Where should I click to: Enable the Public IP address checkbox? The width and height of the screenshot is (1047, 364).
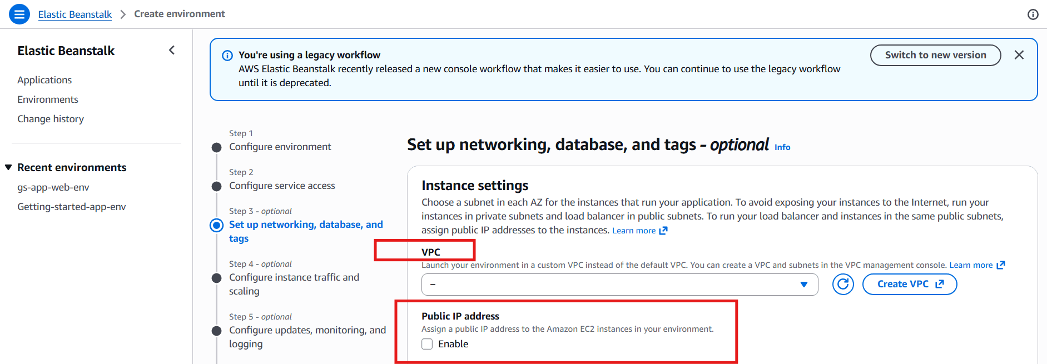[x=427, y=344]
